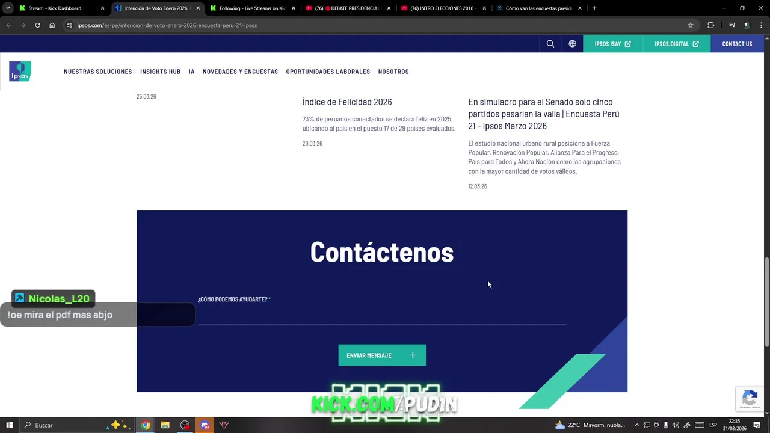Click the page vertical scrollbar thumb
Viewport: 770px width, 433px height.
tap(766, 302)
